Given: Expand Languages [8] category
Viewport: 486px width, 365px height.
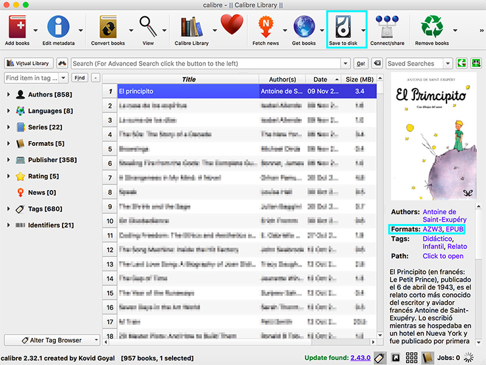Looking at the screenshot, I should [9, 111].
